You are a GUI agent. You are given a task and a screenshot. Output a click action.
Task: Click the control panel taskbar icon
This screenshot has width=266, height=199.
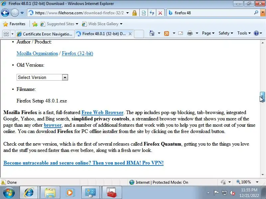tap(90, 192)
